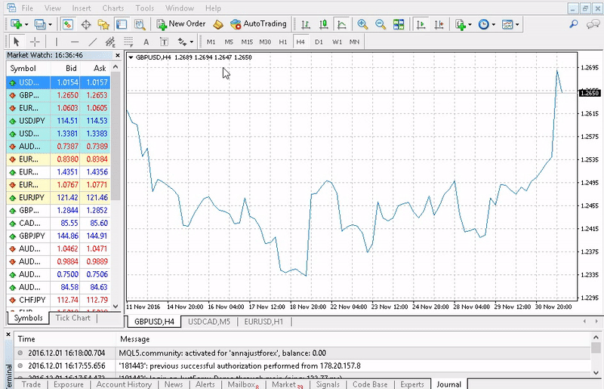The image size is (604, 389).
Task: Enable Auto Scroll on chart
Action: coord(420,24)
